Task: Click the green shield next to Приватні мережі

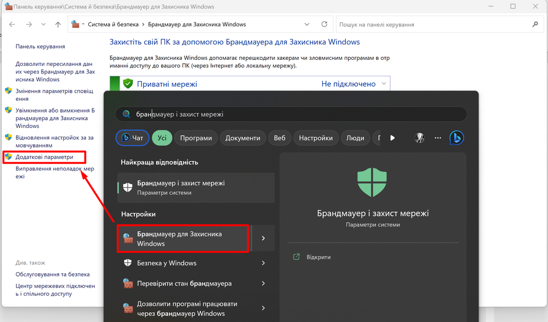Action: [128, 83]
